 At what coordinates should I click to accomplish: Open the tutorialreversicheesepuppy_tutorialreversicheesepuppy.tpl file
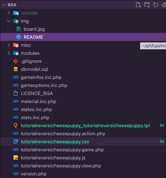[85, 126]
